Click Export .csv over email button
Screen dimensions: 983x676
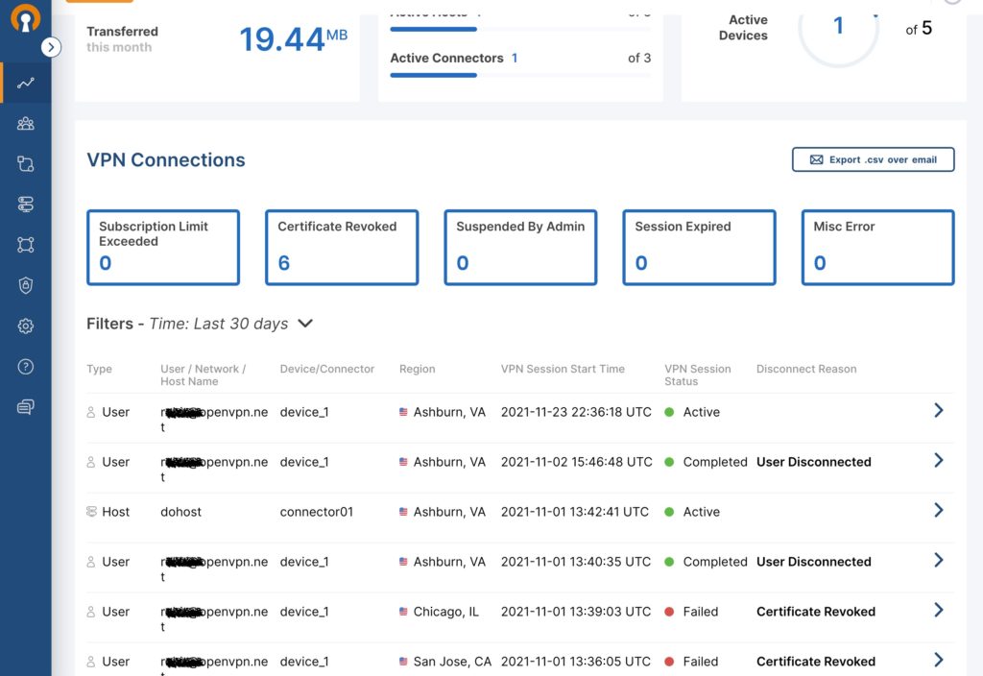(874, 159)
